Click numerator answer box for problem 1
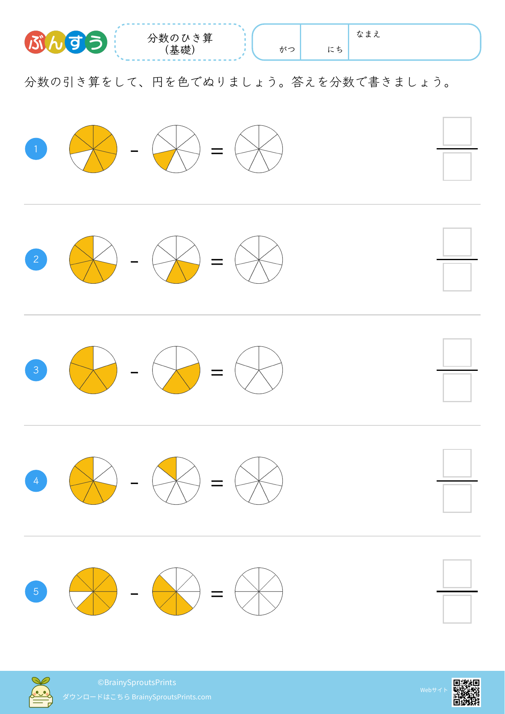The width and height of the screenshot is (505, 714). click(457, 131)
